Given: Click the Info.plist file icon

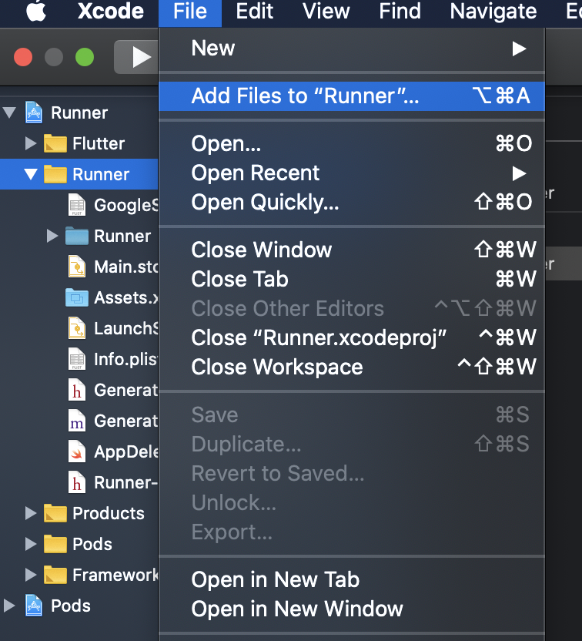Looking at the screenshot, I should [77, 359].
